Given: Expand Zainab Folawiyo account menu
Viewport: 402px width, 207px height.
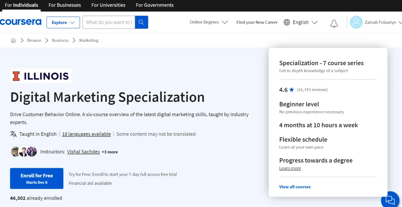Looking at the screenshot, I should pos(383,22).
